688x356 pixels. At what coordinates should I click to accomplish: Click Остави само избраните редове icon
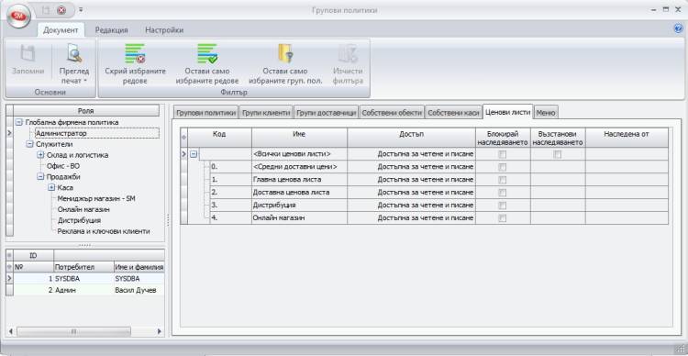[207, 54]
